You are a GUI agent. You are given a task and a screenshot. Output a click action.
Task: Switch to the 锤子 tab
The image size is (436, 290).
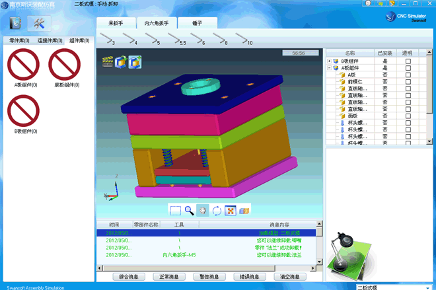pyautogui.click(x=197, y=23)
